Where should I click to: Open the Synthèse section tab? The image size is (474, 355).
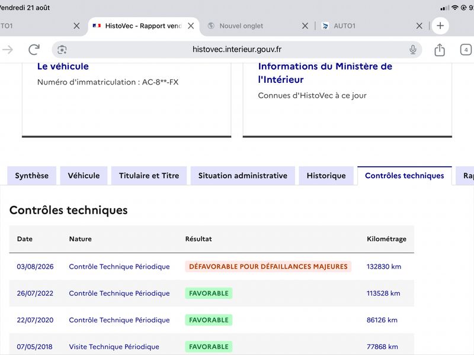pyautogui.click(x=32, y=176)
